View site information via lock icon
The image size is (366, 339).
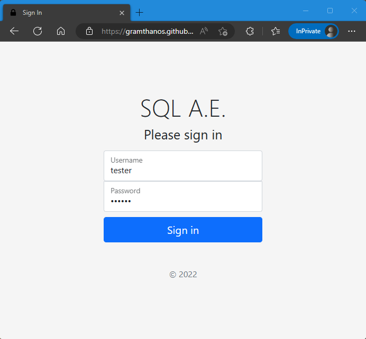(x=89, y=31)
